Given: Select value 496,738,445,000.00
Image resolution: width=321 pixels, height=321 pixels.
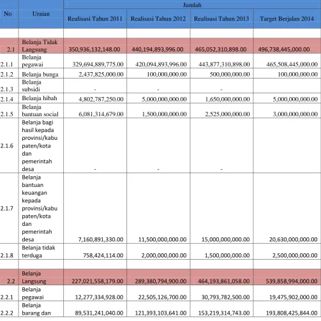Looking at the screenshot, I should pos(284,50).
